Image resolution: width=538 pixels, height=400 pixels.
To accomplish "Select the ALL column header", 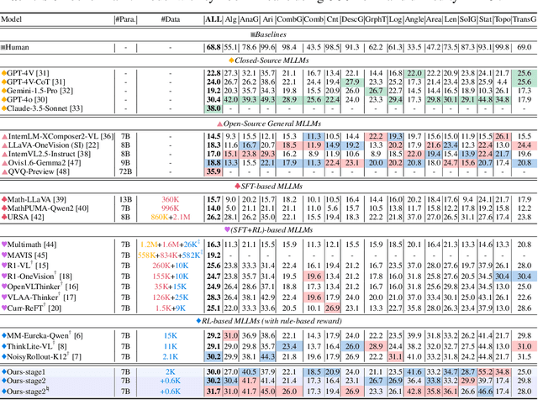I will [x=212, y=18].
